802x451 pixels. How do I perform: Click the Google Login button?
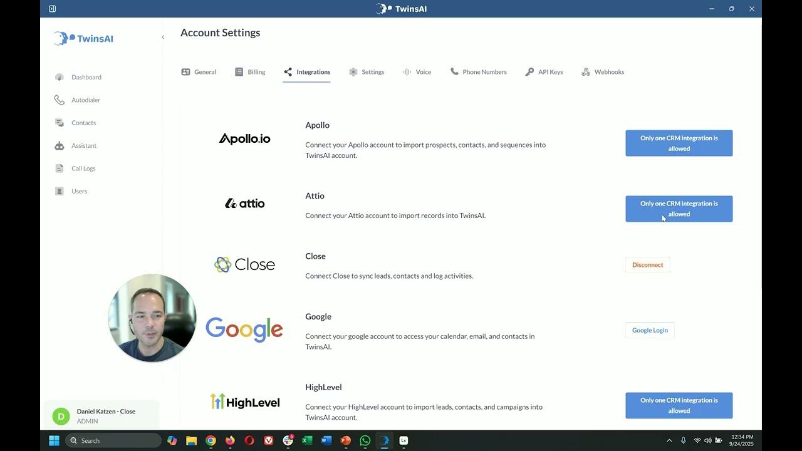point(650,330)
